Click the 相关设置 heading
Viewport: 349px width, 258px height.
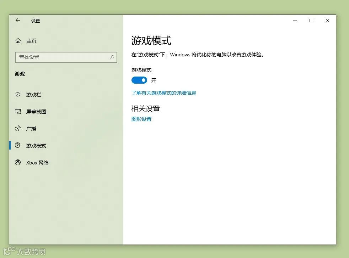[146, 108]
